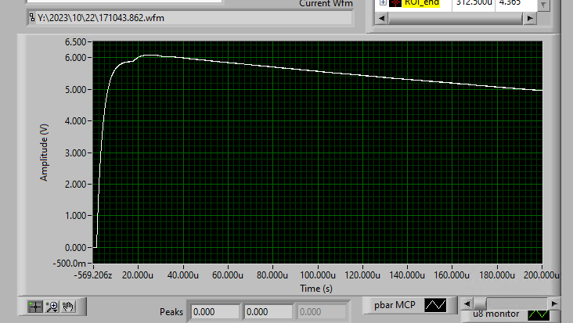This screenshot has height=323, width=573.
Task: Click the waveform file path field
Action: (x=190, y=18)
